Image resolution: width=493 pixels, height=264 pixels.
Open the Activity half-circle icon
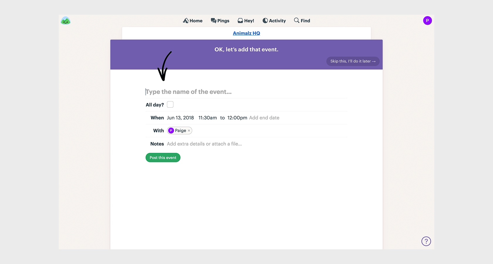point(265,21)
